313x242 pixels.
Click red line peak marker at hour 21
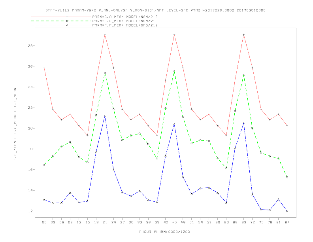(x=105, y=35)
